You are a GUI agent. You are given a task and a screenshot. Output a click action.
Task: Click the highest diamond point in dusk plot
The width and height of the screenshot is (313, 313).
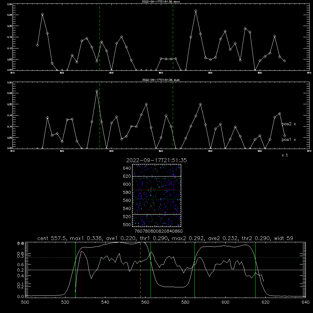coord(97,91)
